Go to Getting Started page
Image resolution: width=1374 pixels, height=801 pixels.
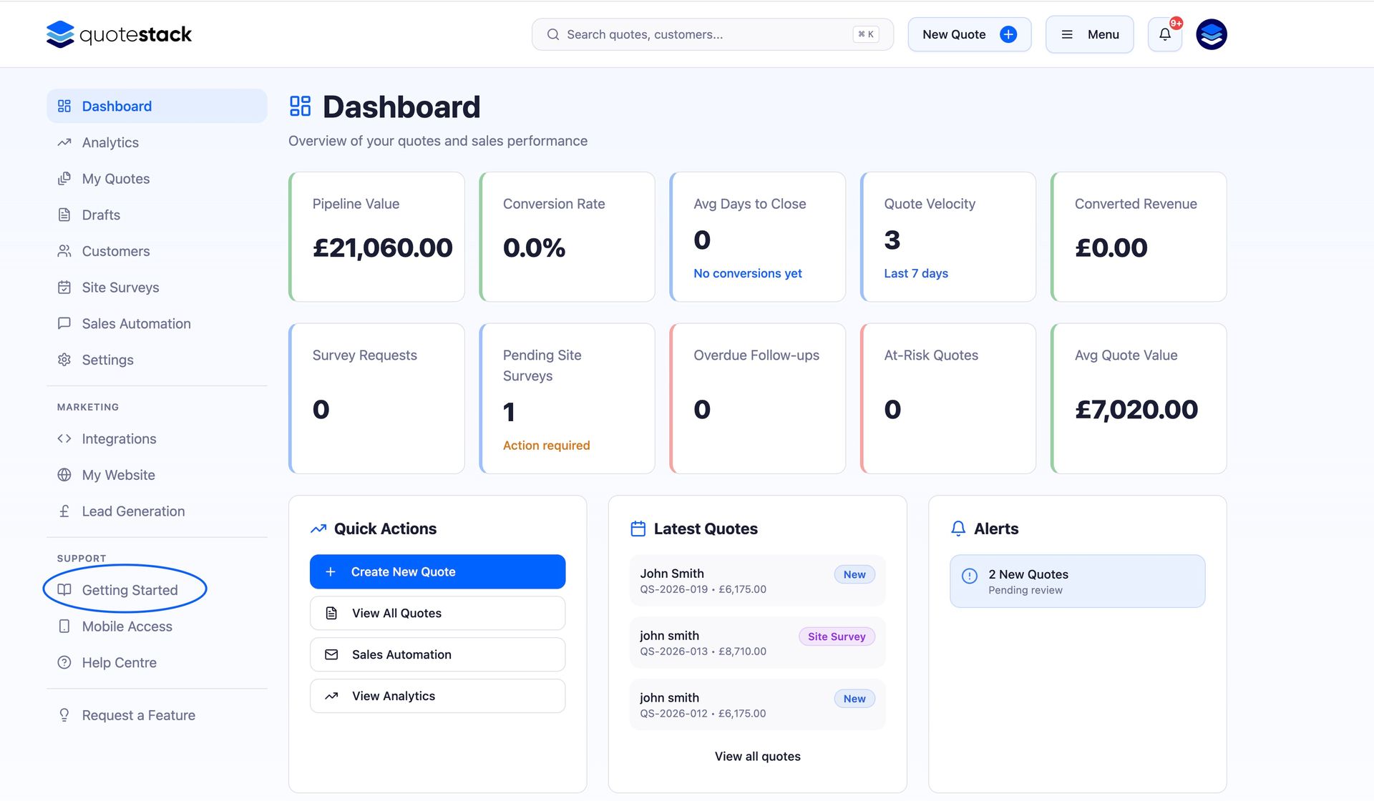click(130, 590)
